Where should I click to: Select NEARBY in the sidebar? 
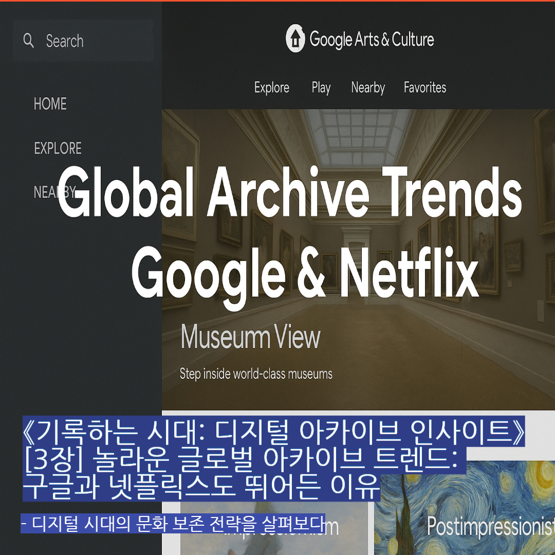click(x=54, y=192)
